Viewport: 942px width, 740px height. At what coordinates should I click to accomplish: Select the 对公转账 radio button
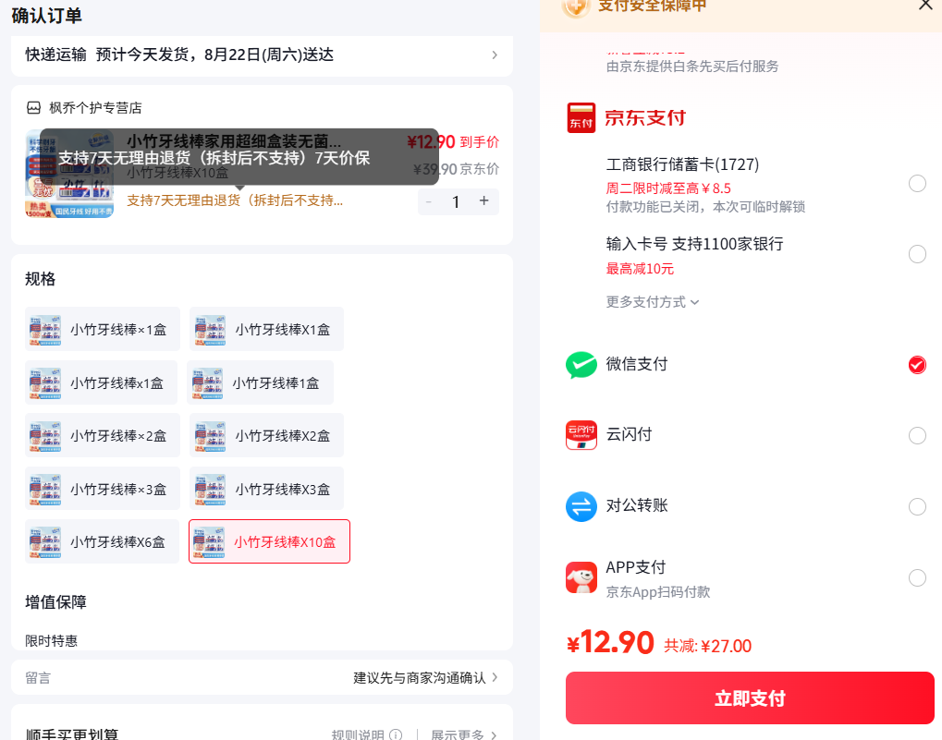point(917,507)
